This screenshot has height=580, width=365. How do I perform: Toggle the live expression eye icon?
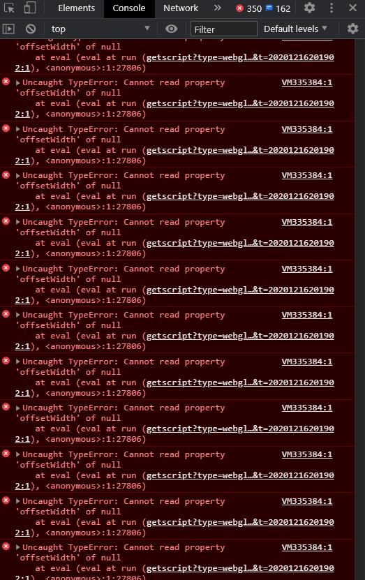[x=171, y=29]
